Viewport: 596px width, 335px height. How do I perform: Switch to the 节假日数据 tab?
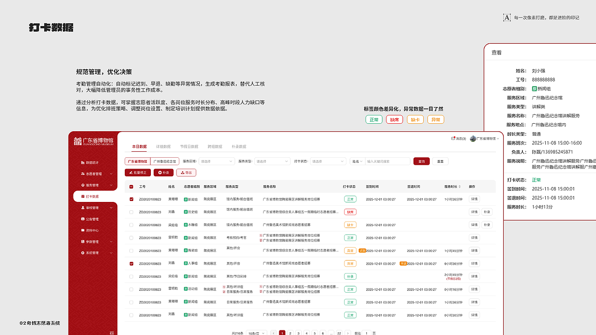pyautogui.click(x=189, y=147)
